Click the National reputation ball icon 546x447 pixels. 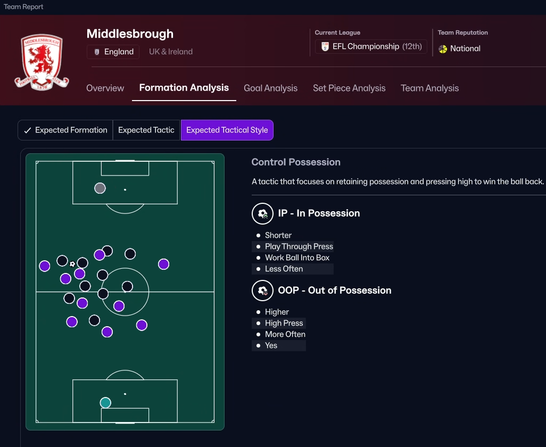pos(443,49)
